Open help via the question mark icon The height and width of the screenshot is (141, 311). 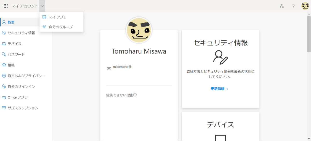click(293, 6)
